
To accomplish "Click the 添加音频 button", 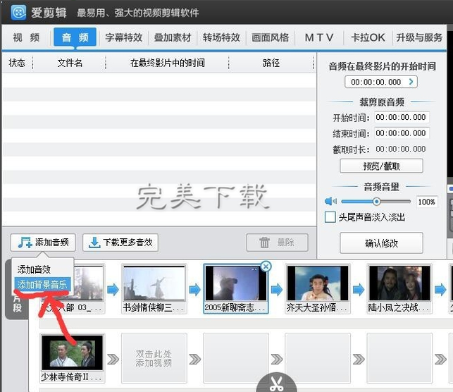I will pyautogui.click(x=43, y=243).
